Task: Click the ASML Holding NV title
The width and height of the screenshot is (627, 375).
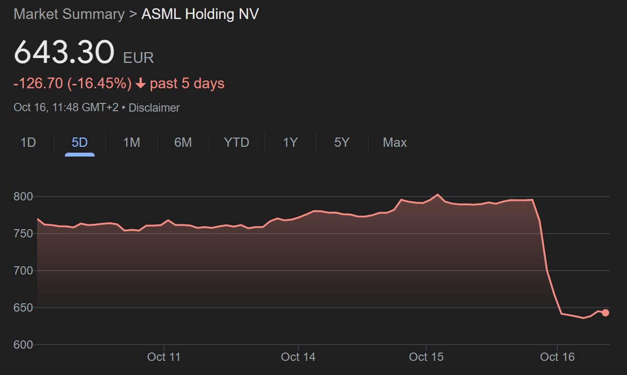Action: coord(200,14)
